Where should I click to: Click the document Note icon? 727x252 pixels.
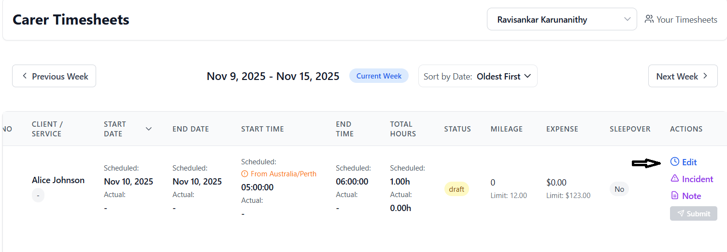(x=675, y=196)
